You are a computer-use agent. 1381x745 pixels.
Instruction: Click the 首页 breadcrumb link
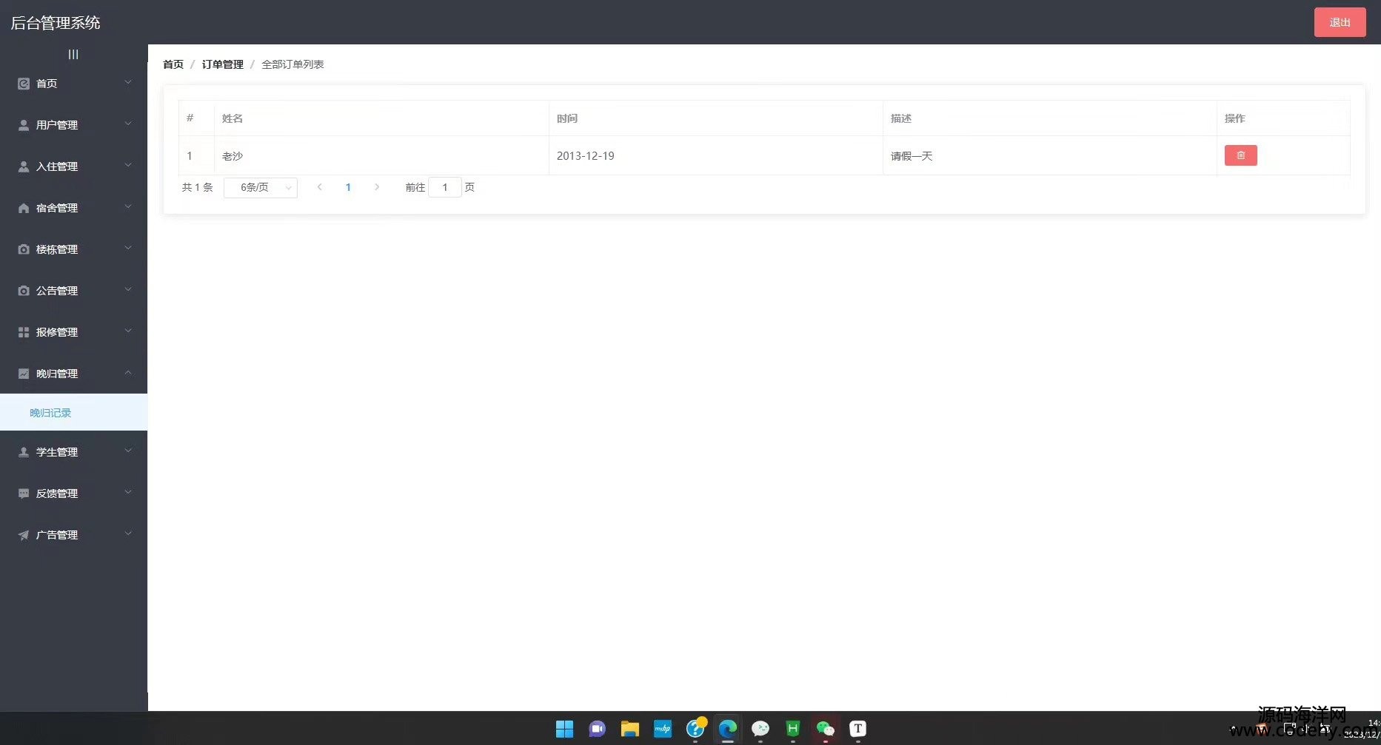tap(173, 64)
